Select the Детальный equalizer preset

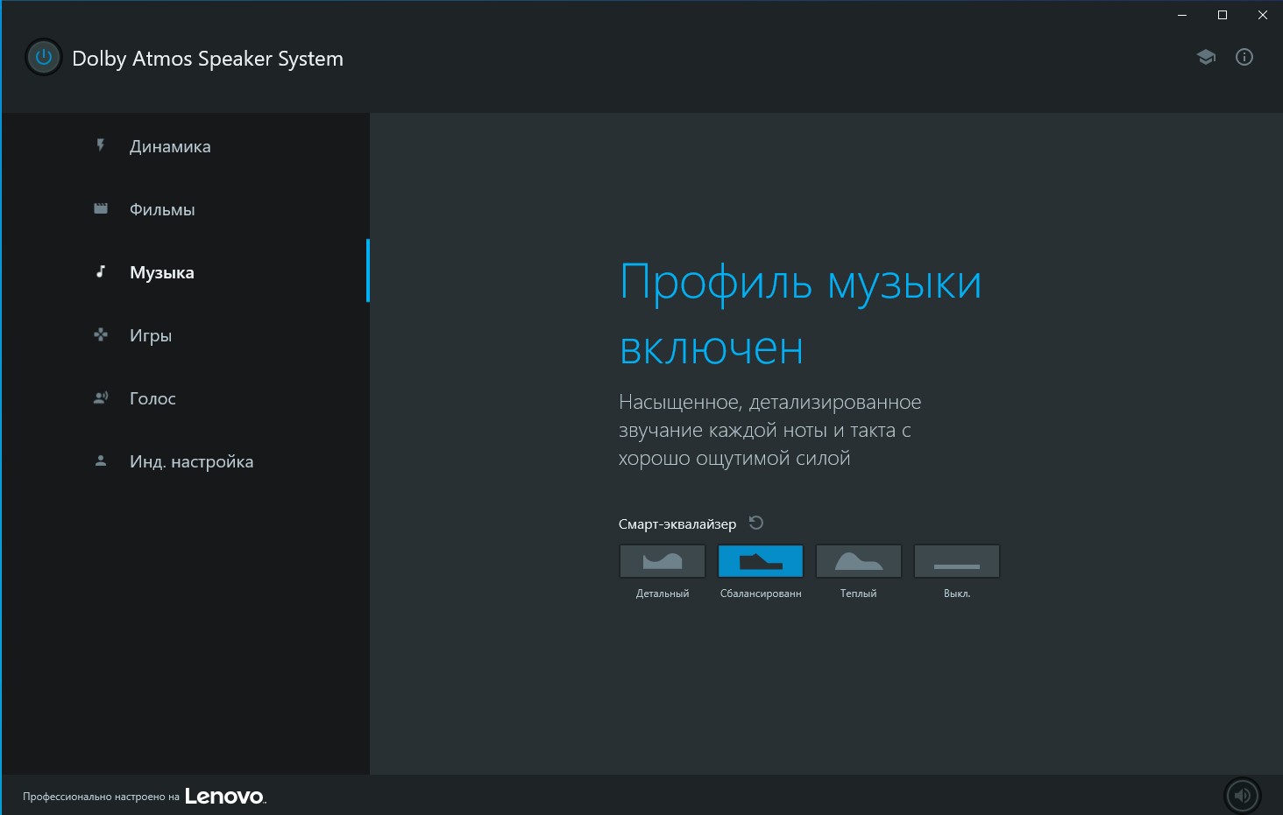(x=663, y=561)
